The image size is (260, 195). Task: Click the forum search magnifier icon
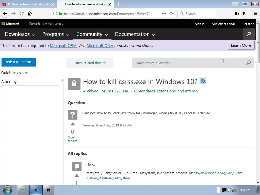pyautogui.click(x=248, y=63)
